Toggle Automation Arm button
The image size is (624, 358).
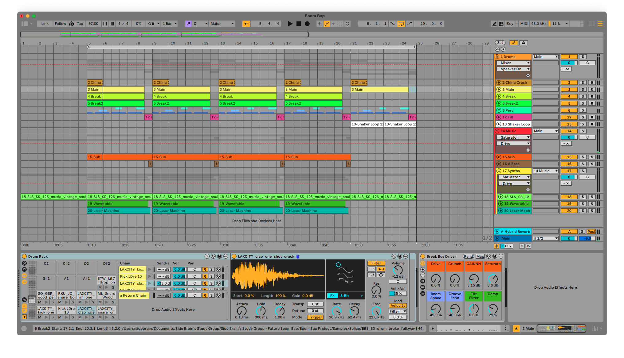click(x=326, y=24)
